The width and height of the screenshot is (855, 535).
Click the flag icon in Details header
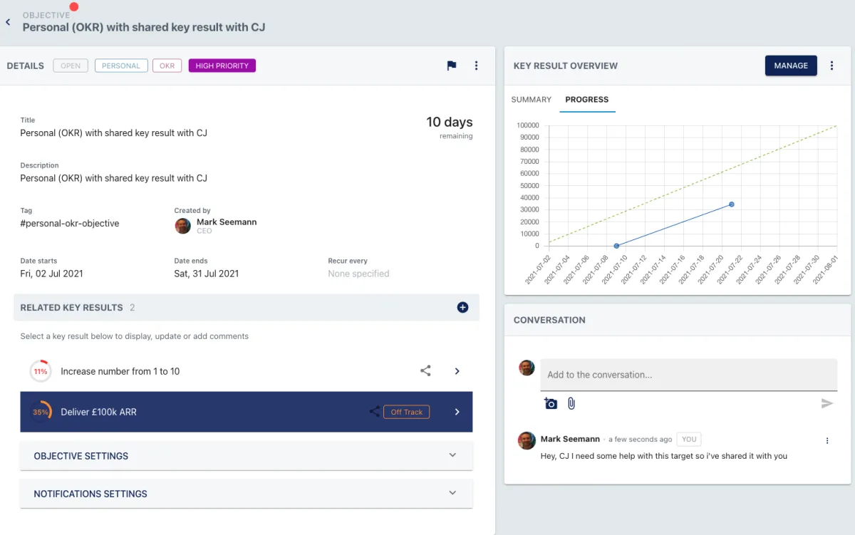[452, 66]
